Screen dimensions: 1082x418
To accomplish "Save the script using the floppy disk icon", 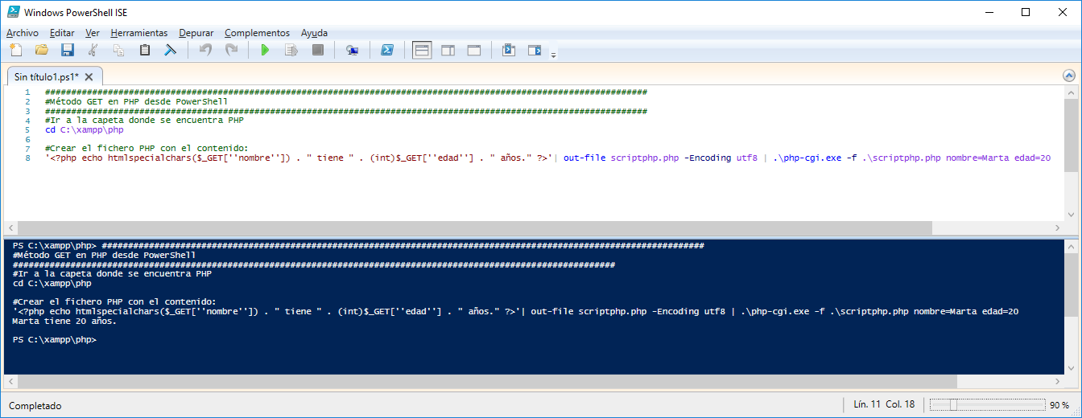I will click(68, 50).
